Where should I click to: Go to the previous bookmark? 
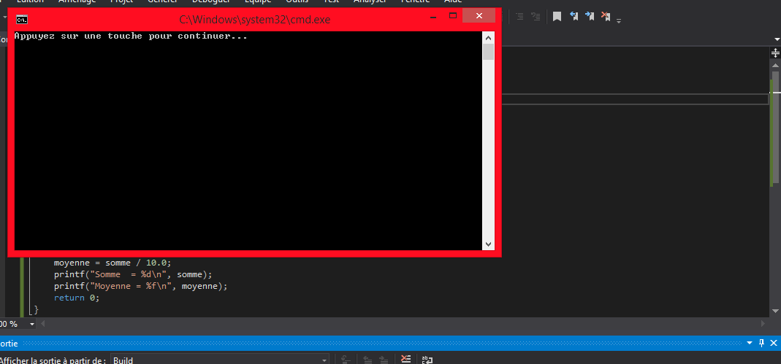(x=574, y=16)
